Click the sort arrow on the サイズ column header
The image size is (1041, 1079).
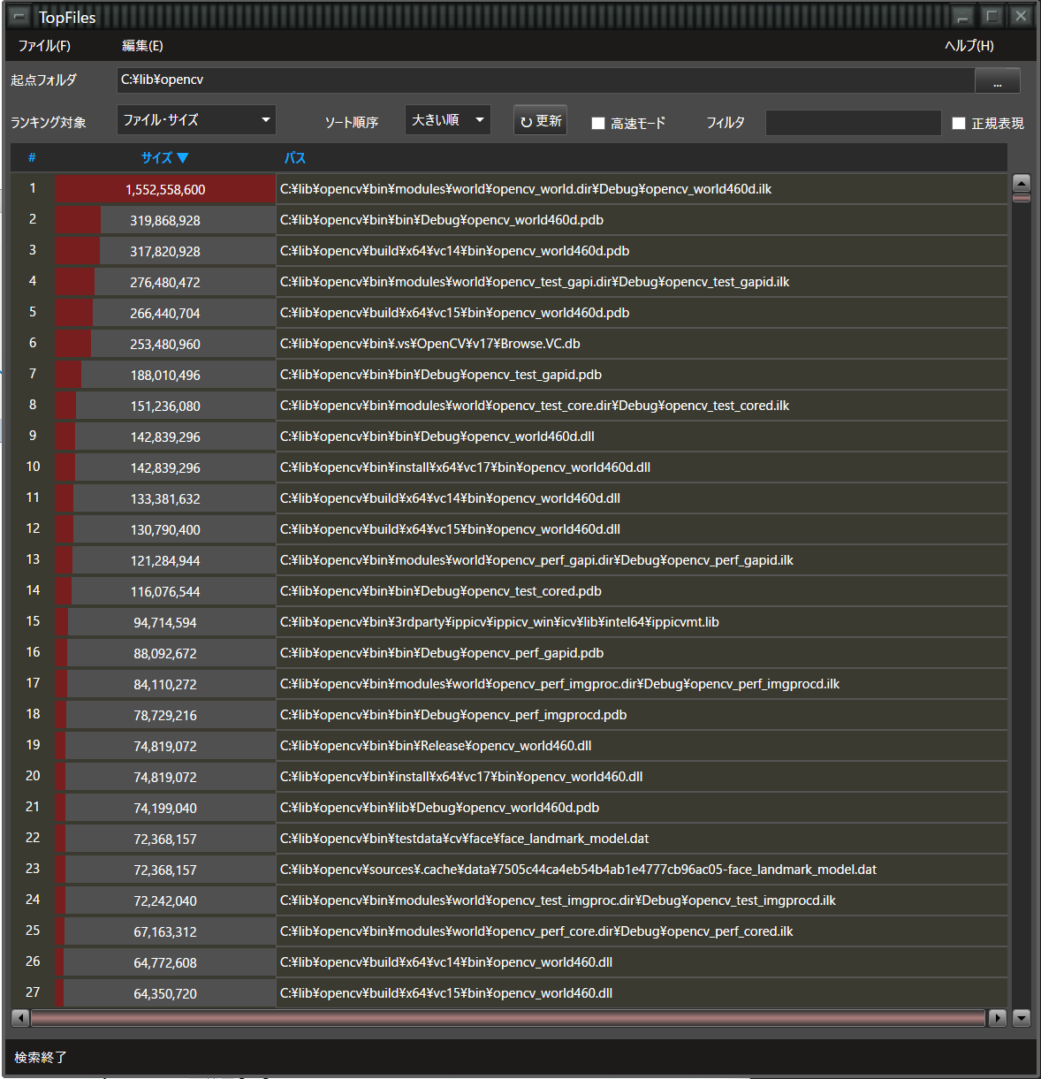tap(183, 157)
